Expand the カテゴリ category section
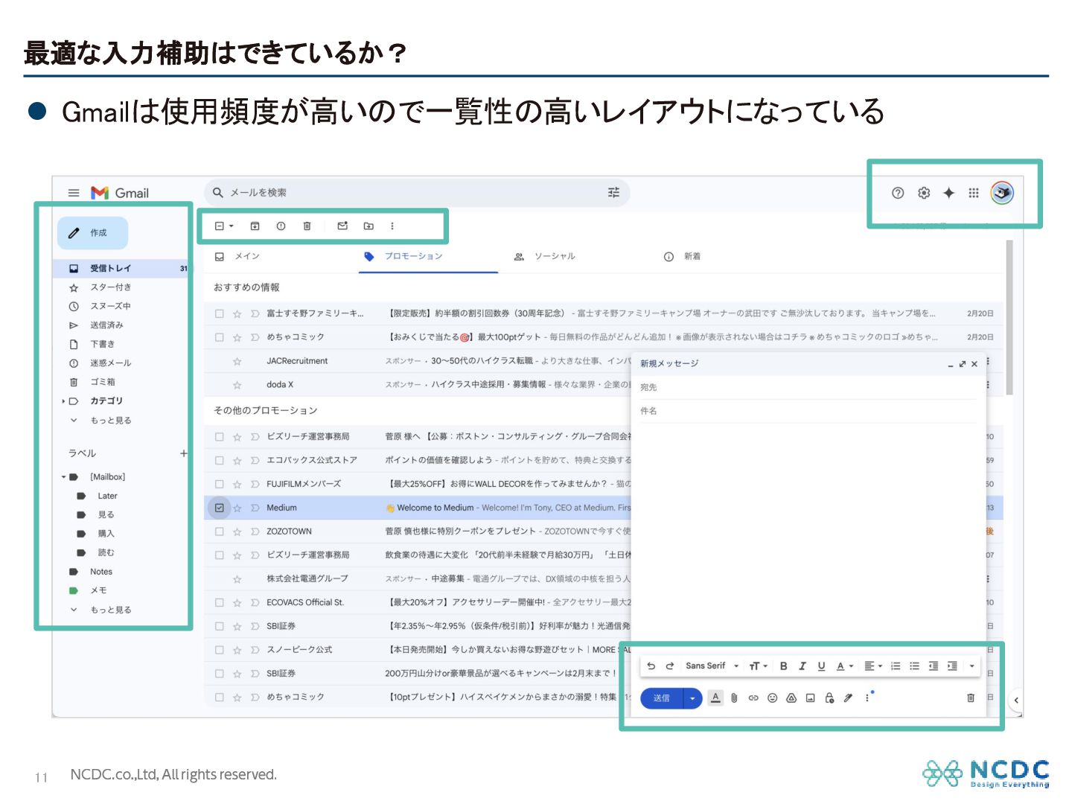The image size is (1072, 804). [x=63, y=401]
